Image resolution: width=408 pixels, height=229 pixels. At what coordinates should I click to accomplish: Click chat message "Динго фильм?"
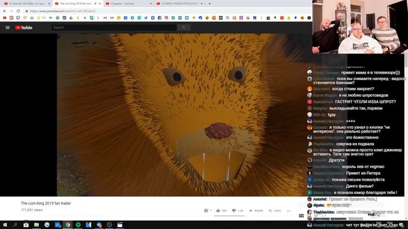[x=360, y=186]
